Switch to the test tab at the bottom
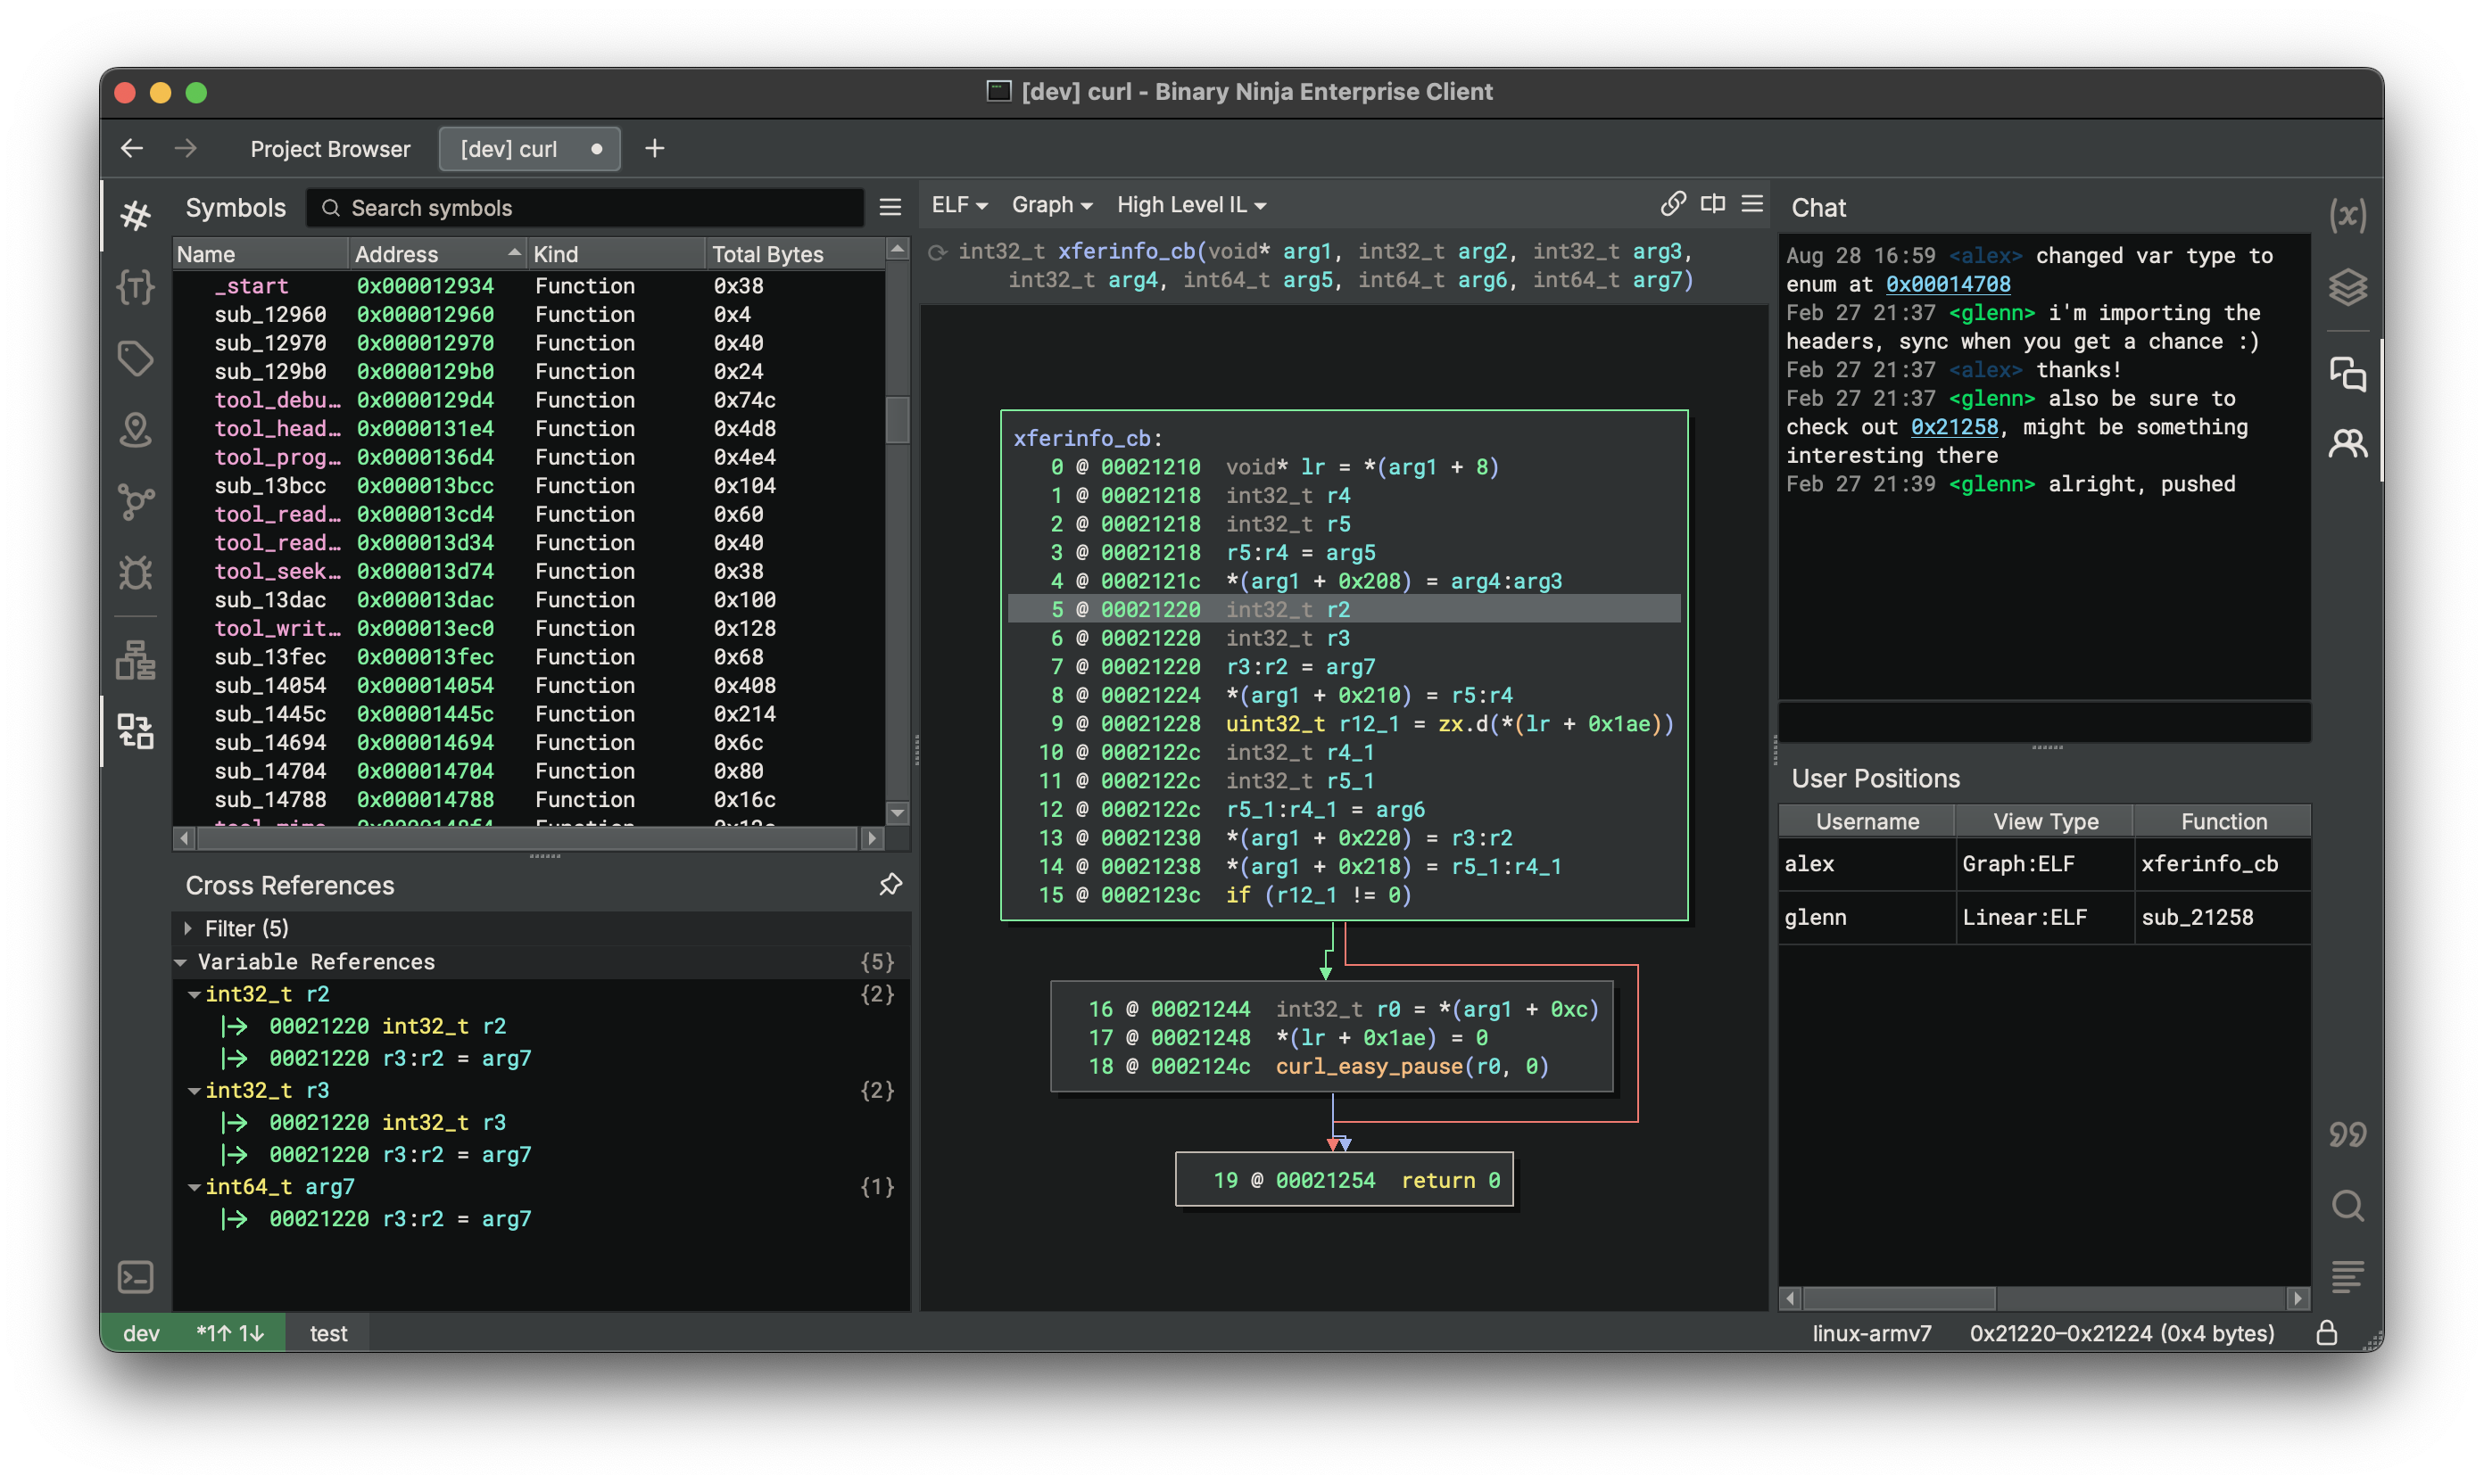This screenshot has width=2484, height=1484. click(328, 1333)
